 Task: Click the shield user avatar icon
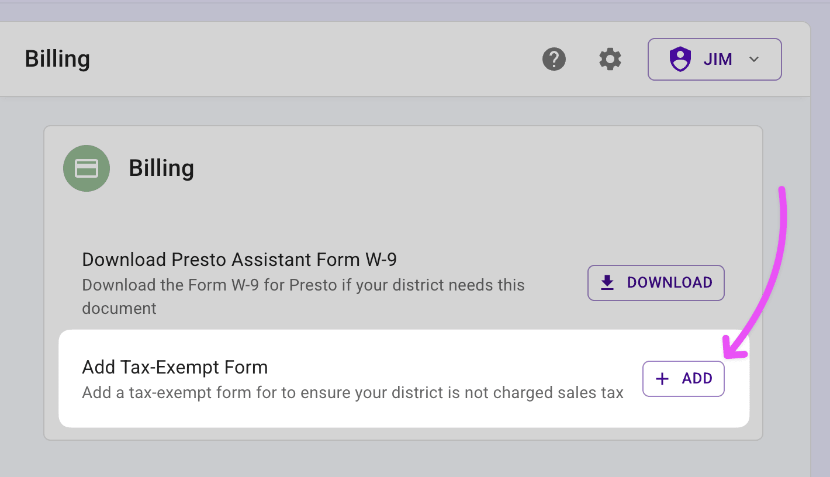[x=680, y=59]
